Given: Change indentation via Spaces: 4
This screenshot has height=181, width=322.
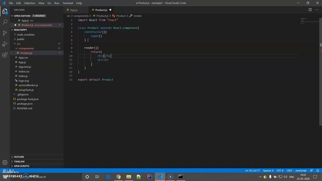Looking at the screenshot, I should tap(268, 170).
